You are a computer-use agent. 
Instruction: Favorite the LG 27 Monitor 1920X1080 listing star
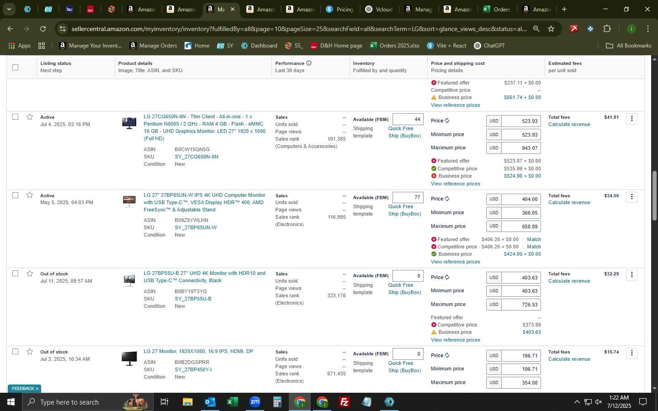click(30, 352)
